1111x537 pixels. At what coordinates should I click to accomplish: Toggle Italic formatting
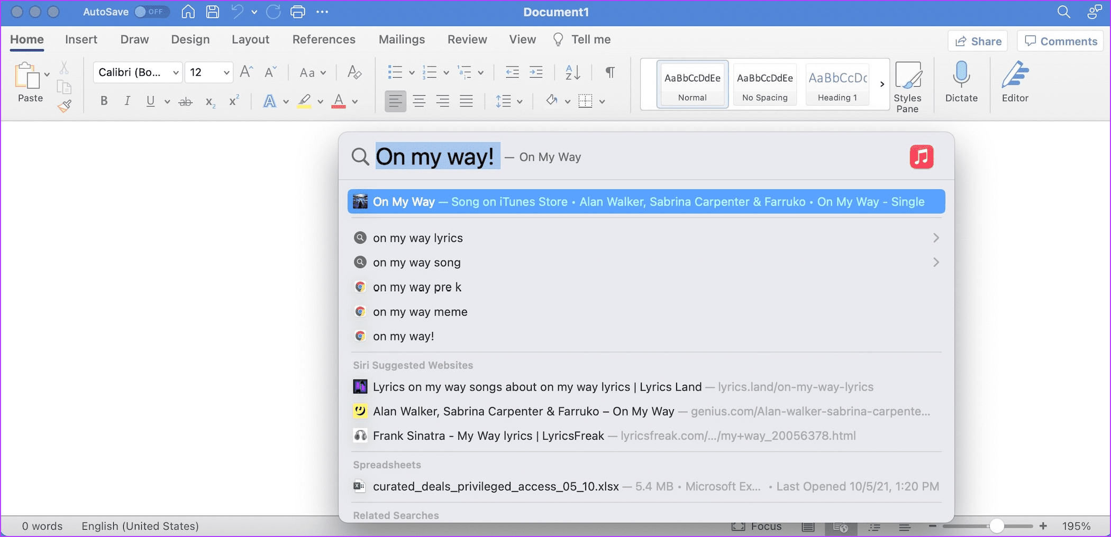click(127, 101)
